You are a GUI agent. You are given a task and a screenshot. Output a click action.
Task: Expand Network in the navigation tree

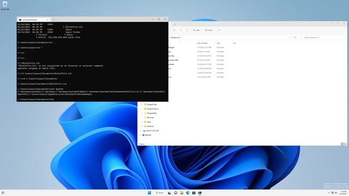pyautogui.click(x=140, y=135)
